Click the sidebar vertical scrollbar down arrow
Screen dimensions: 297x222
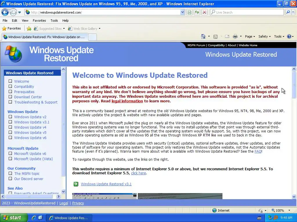[63, 191]
